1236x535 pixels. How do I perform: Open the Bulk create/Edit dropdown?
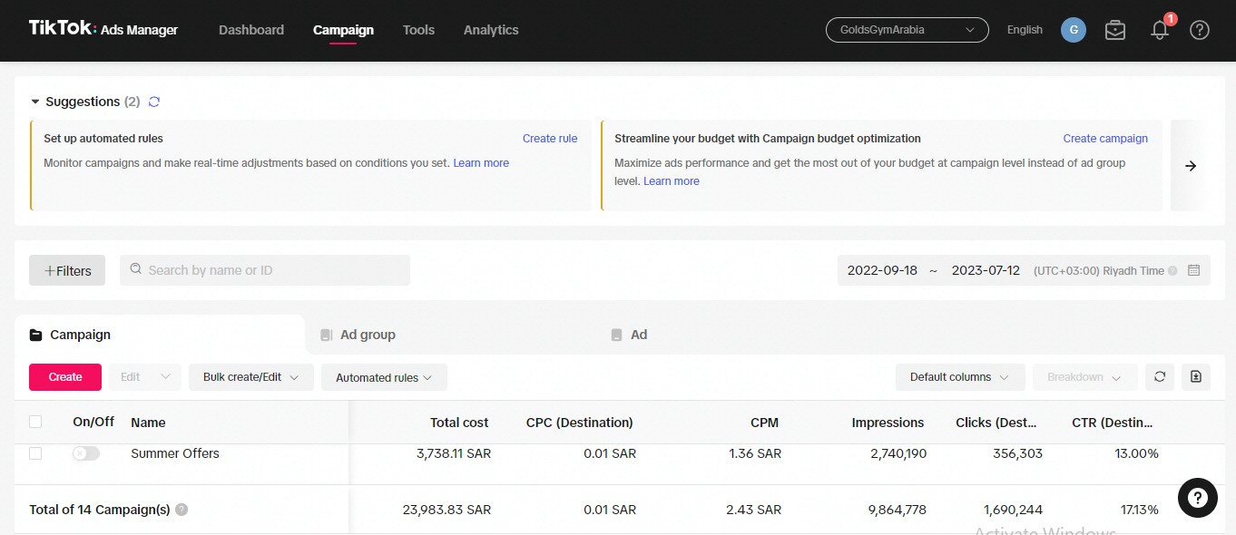(251, 377)
